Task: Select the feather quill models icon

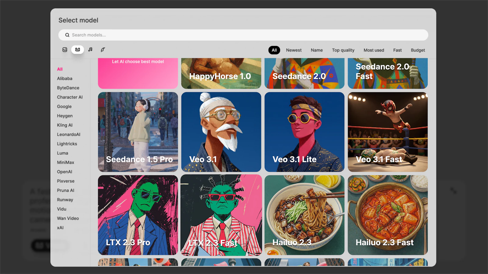Action: coord(103,50)
